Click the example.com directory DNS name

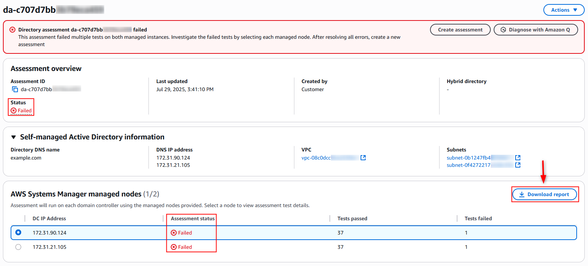(26, 158)
